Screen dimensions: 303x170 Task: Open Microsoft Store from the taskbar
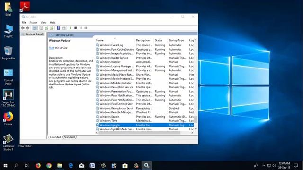click(x=125, y=166)
